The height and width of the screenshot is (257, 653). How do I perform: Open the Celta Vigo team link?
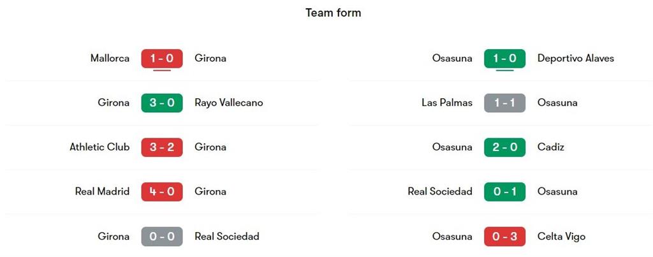(561, 237)
